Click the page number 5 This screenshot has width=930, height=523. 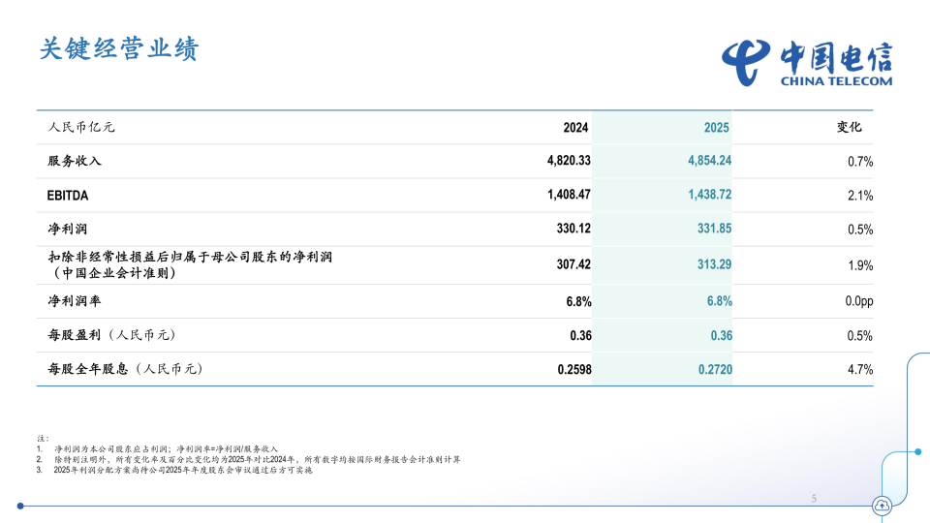click(x=814, y=499)
